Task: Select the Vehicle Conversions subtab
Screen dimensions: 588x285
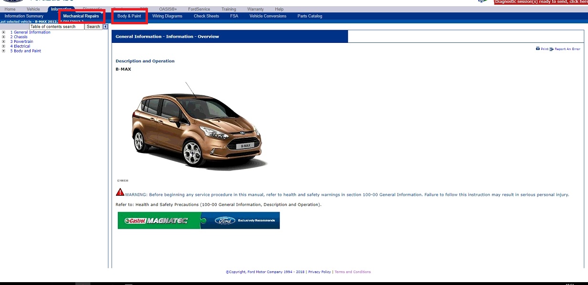Action: pos(268,16)
